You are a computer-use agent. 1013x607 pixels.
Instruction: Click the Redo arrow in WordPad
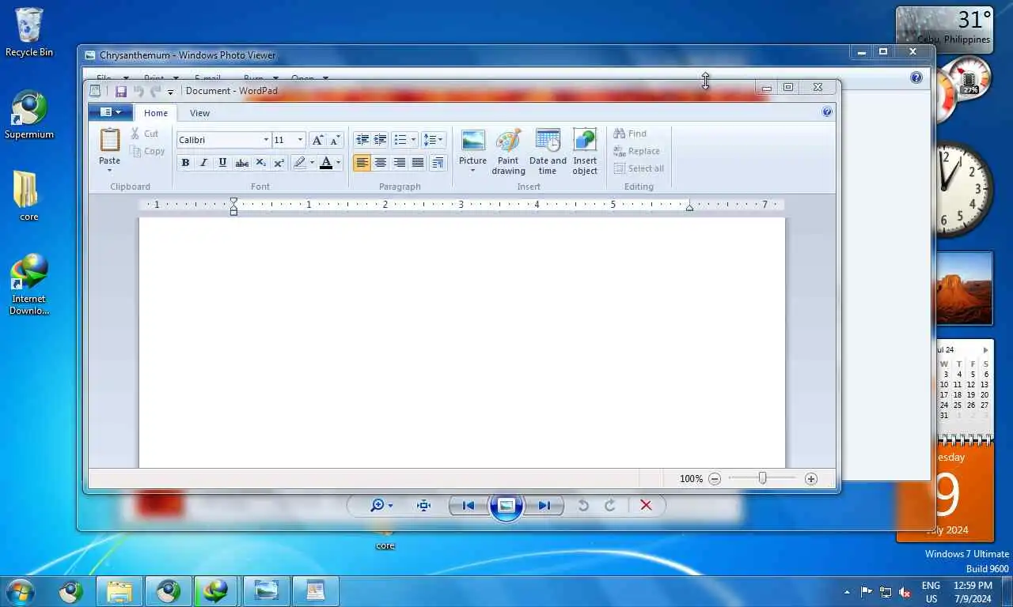[155, 92]
